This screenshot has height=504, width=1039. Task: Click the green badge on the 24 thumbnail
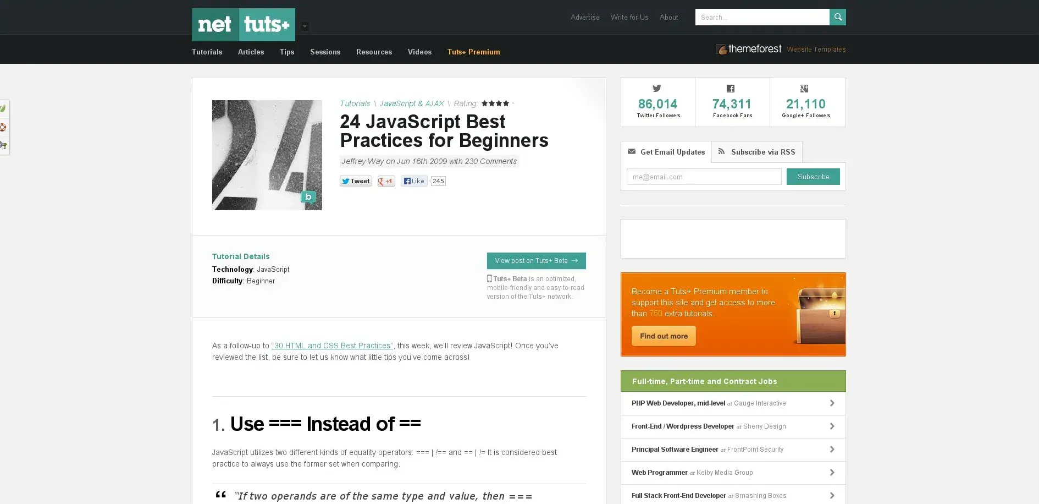pos(308,197)
